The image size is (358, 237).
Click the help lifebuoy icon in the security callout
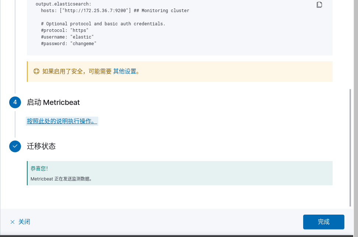point(36,71)
